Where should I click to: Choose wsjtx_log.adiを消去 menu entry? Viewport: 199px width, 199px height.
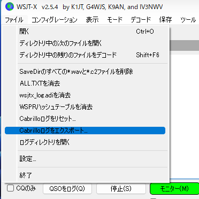pyautogui.click(x=85, y=95)
